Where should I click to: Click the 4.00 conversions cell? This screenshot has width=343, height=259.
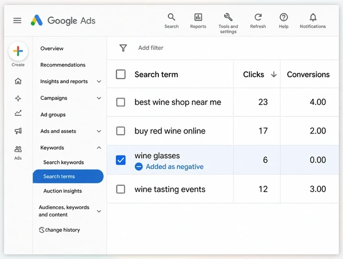(x=318, y=102)
